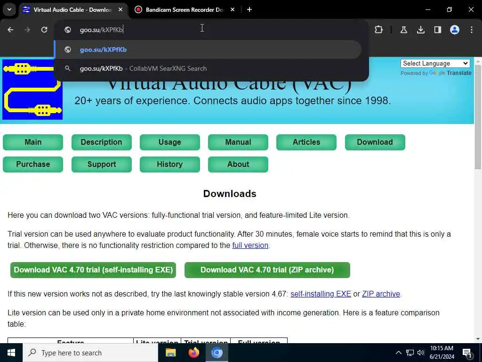Open the Main page button
Viewport: 482px width, 362px height.
33,142
